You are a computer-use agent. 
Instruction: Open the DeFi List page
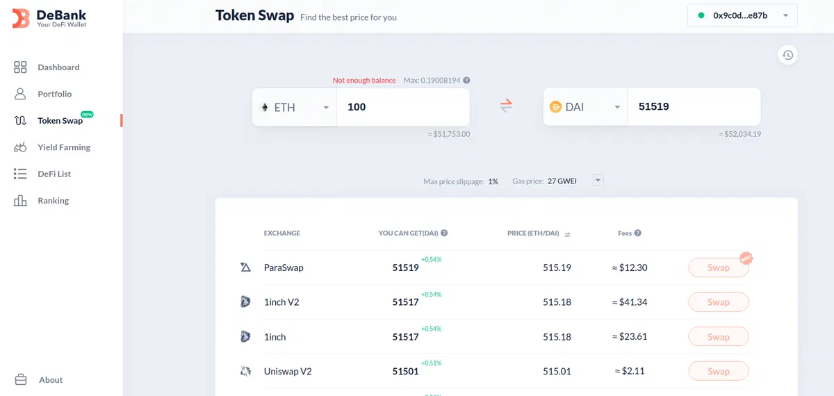point(54,174)
